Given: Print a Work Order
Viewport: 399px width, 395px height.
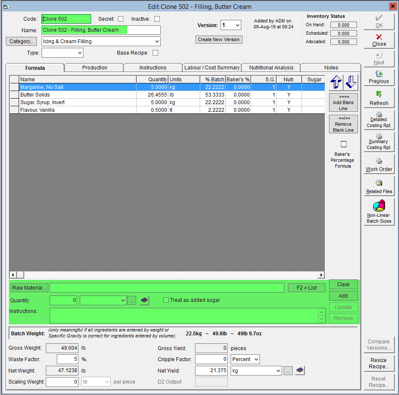Looking at the screenshot, I should (x=379, y=164).
